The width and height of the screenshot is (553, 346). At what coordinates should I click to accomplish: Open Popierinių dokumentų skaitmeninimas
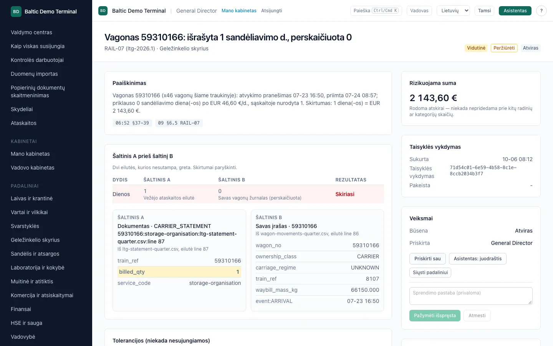[x=38, y=91]
